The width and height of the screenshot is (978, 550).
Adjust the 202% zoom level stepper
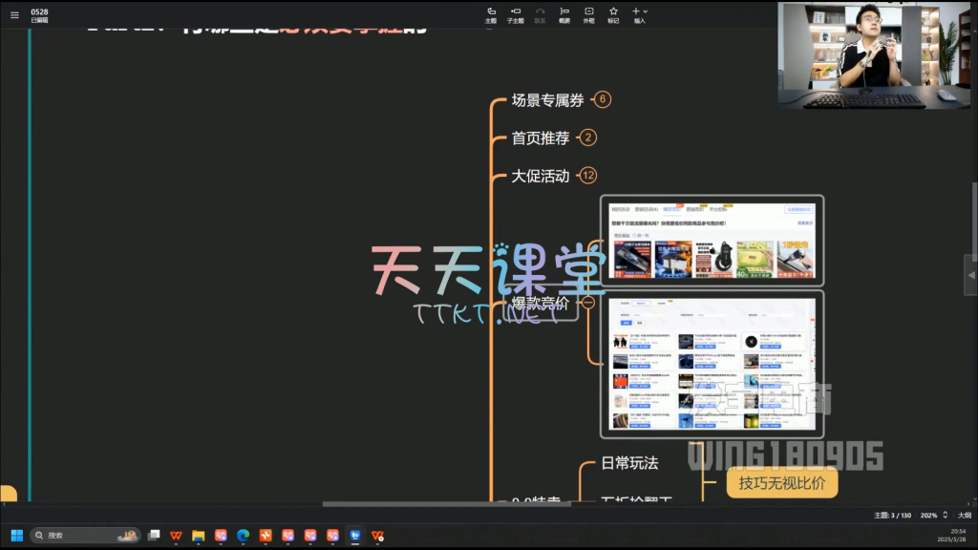[930, 515]
